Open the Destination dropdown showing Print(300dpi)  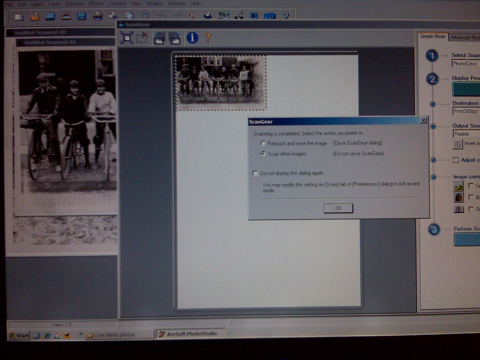466,111
